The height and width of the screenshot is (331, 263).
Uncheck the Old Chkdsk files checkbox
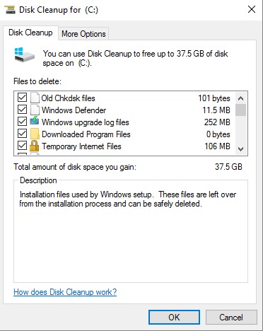[x=22, y=98]
